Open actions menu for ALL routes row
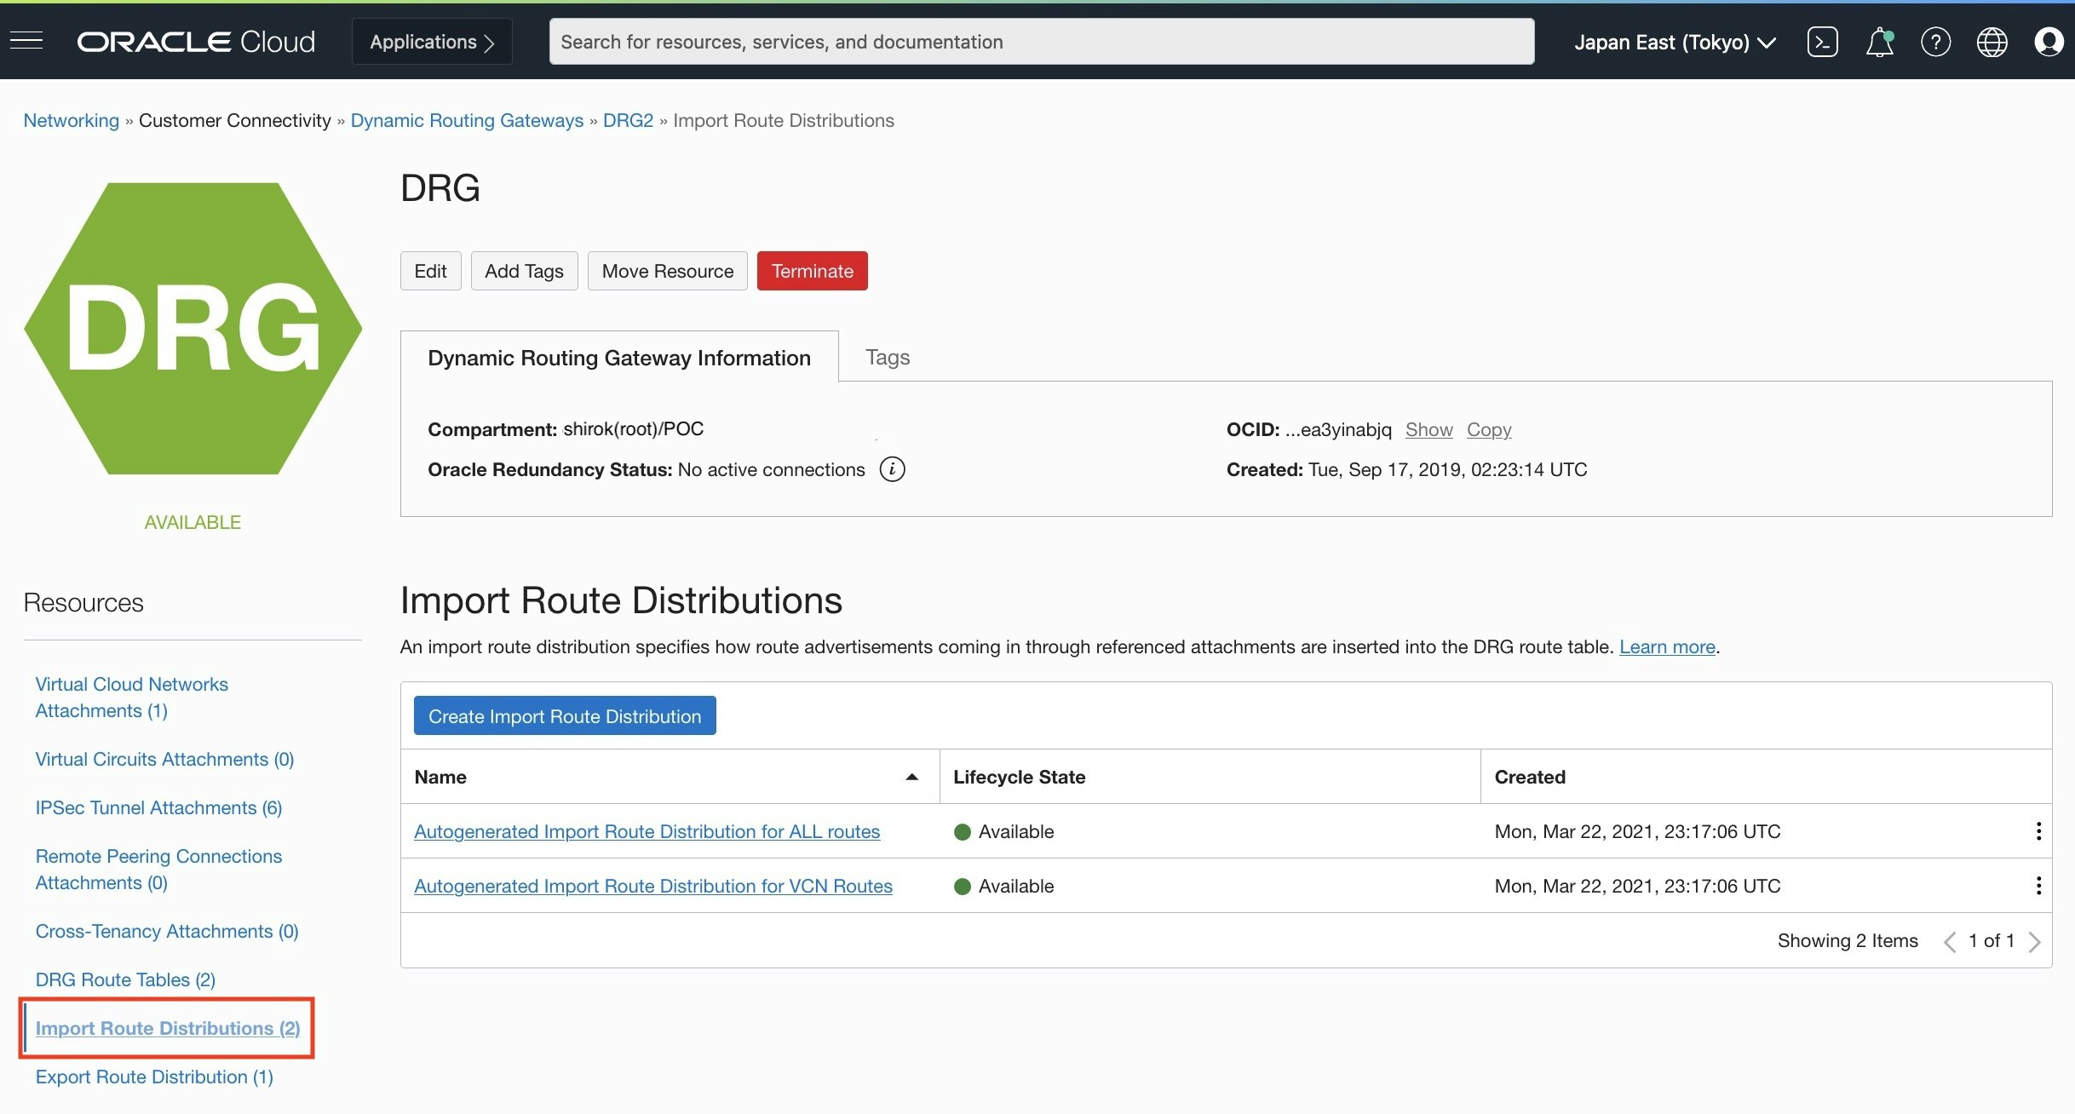The width and height of the screenshot is (2075, 1114). 2038,831
